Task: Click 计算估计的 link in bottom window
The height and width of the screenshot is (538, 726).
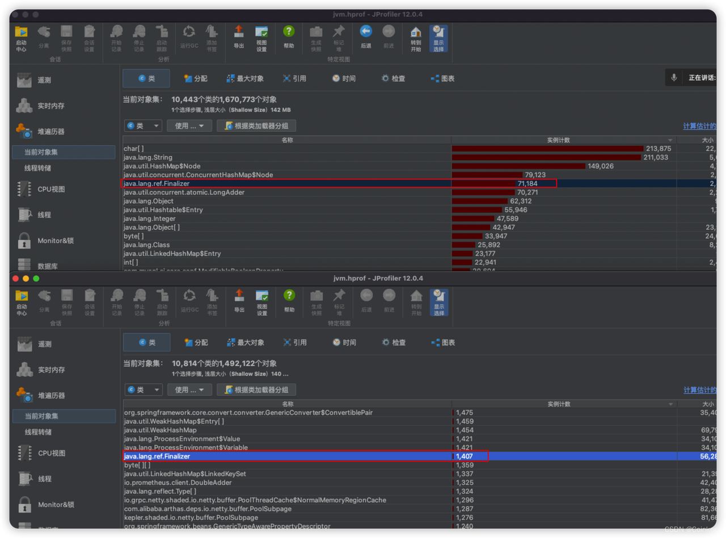Action: (700, 390)
